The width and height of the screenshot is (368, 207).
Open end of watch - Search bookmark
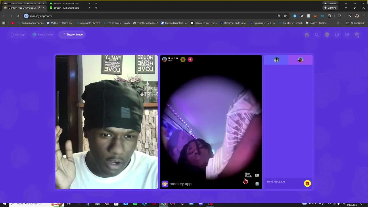[116, 23]
